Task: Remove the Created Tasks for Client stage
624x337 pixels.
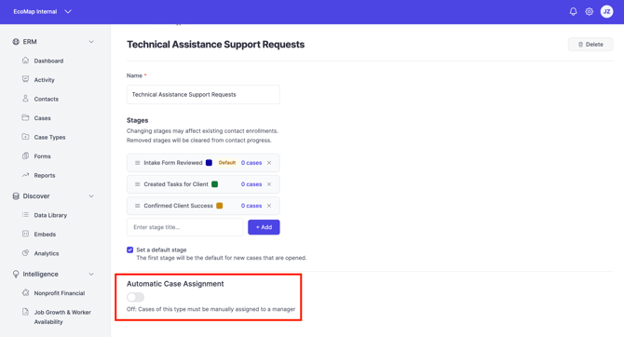Action: (x=269, y=184)
